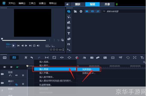
Task: Toggle repeat playback
Action: [34, 46]
